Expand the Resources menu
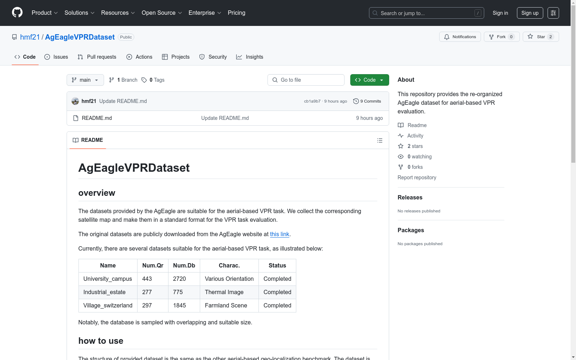This screenshot has height=360, width=576. pos(118,13)
